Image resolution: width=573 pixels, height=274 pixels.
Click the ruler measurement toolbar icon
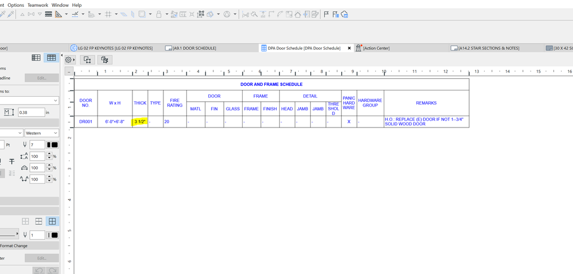[183, 14]
